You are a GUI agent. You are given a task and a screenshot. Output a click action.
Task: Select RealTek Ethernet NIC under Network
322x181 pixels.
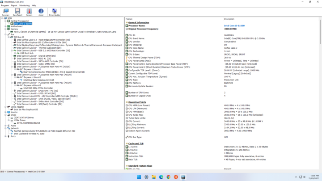tap(44, 130)
